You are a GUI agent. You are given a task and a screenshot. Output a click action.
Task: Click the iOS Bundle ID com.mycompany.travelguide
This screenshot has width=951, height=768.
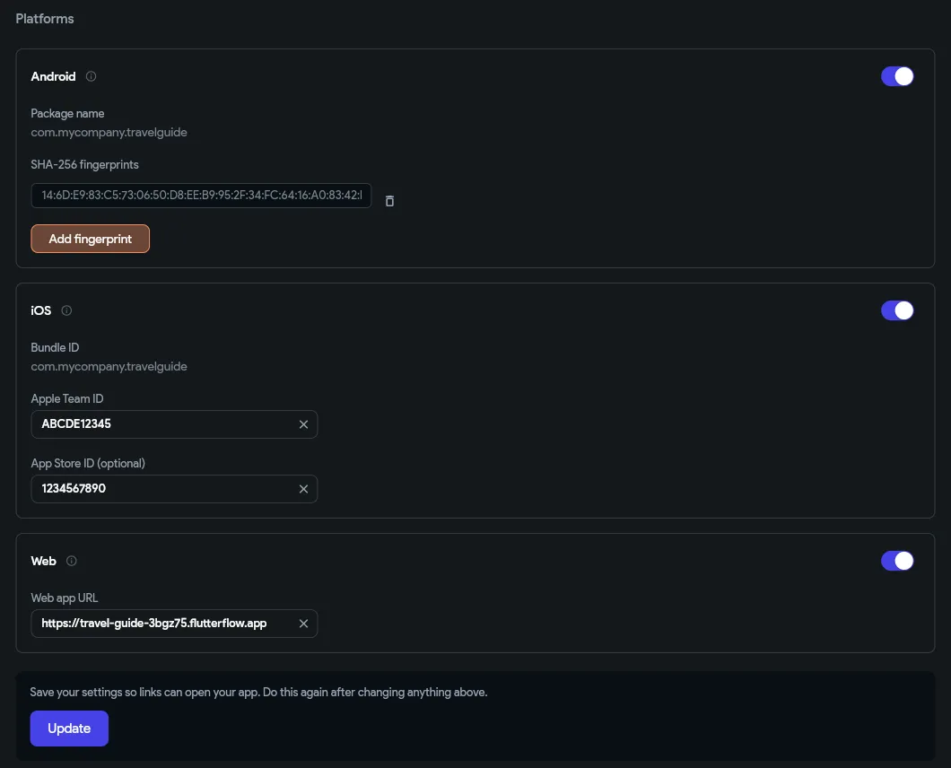click(109, 366)
